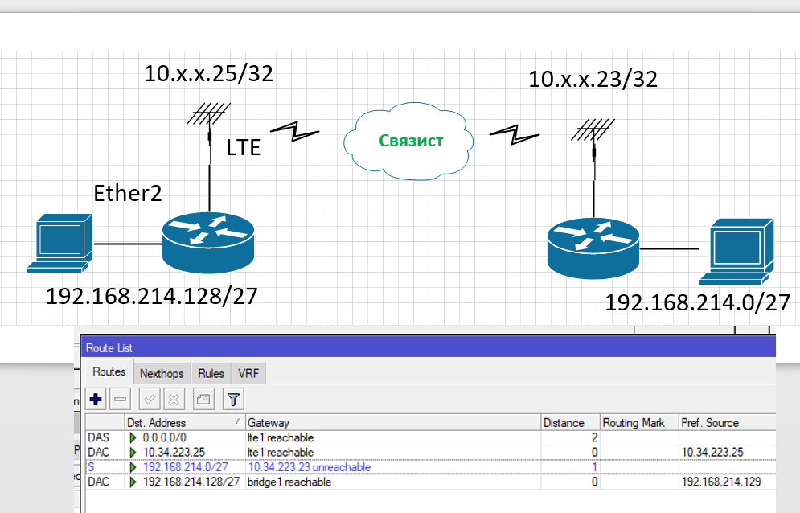Select the right router icon in diagram
Image resolution: width=800 pixels, height=513 pixels.
593,248
